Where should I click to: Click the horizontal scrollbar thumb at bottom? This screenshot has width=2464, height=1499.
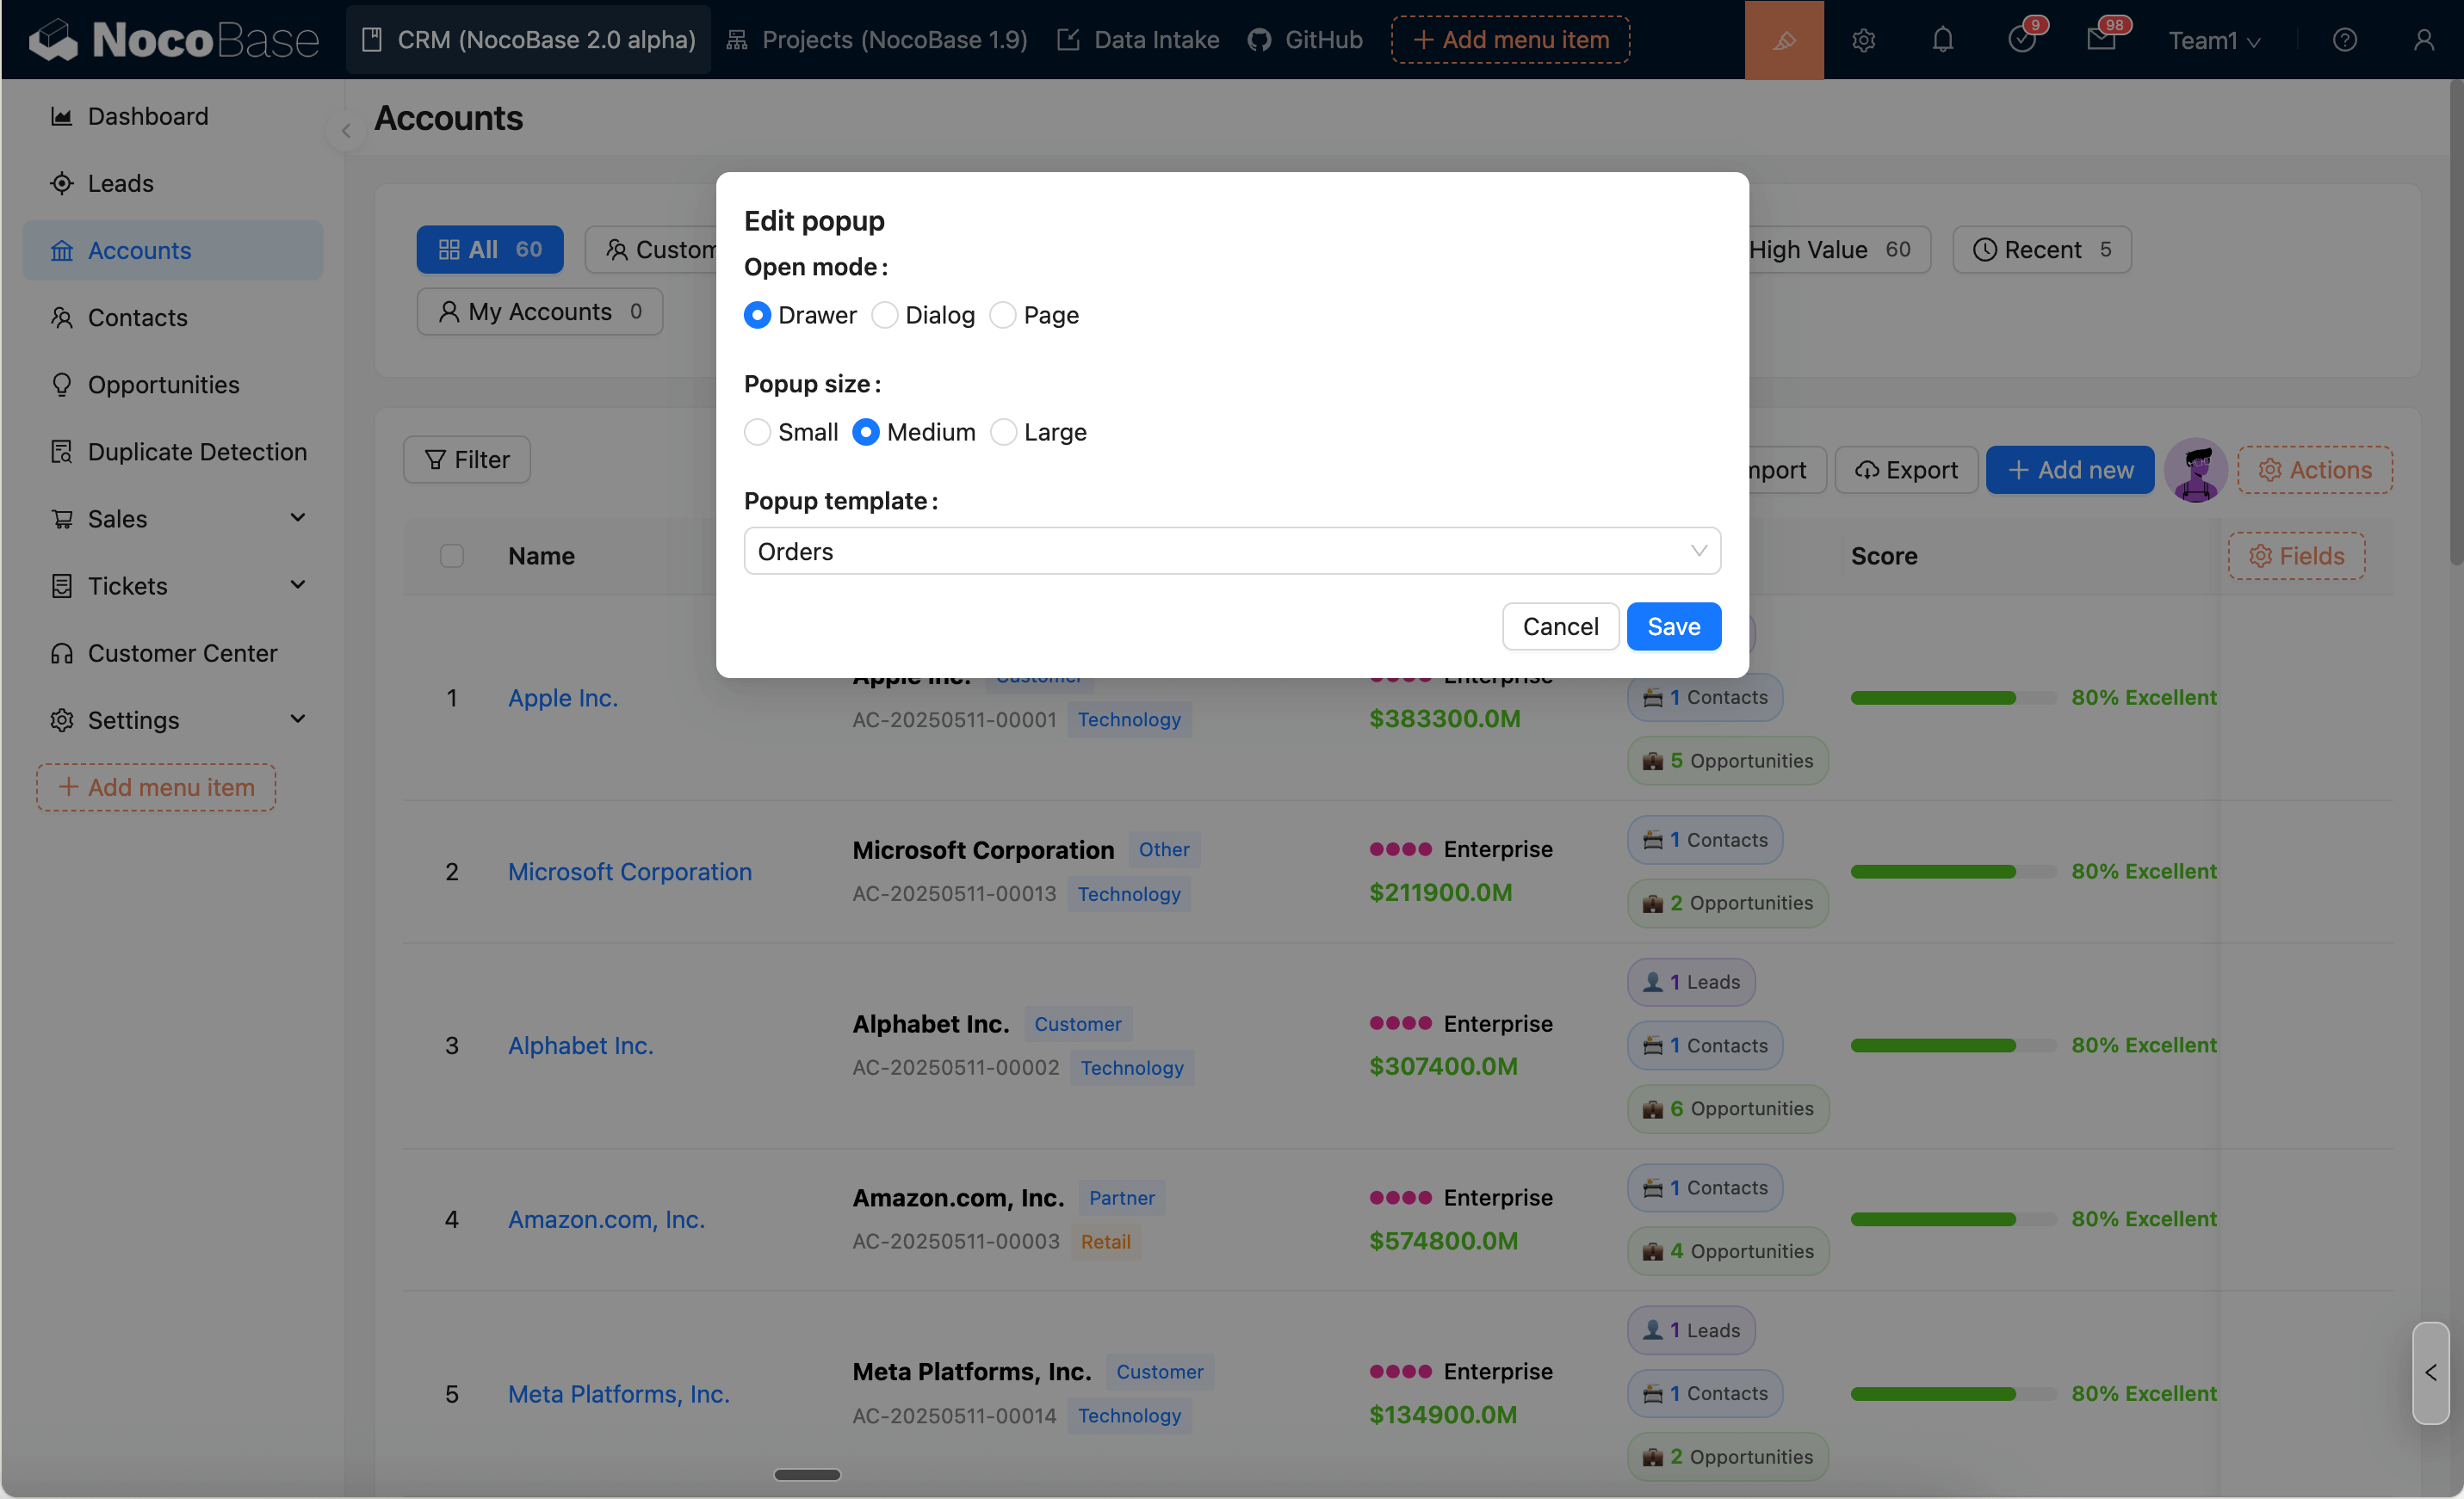807,1474
